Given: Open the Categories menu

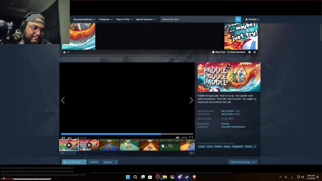Looking at the screenshot, I should [106, 19].
